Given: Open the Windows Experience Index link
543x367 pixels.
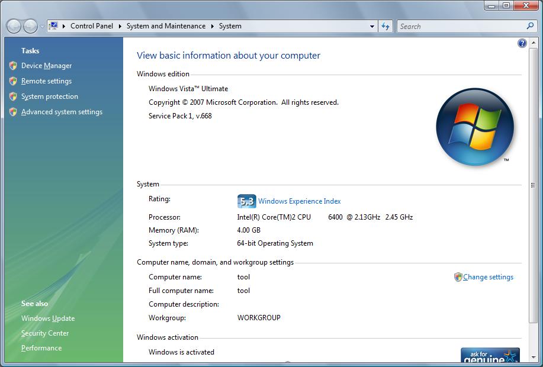Looking at the screenshot, I should [x=300, y=201].
